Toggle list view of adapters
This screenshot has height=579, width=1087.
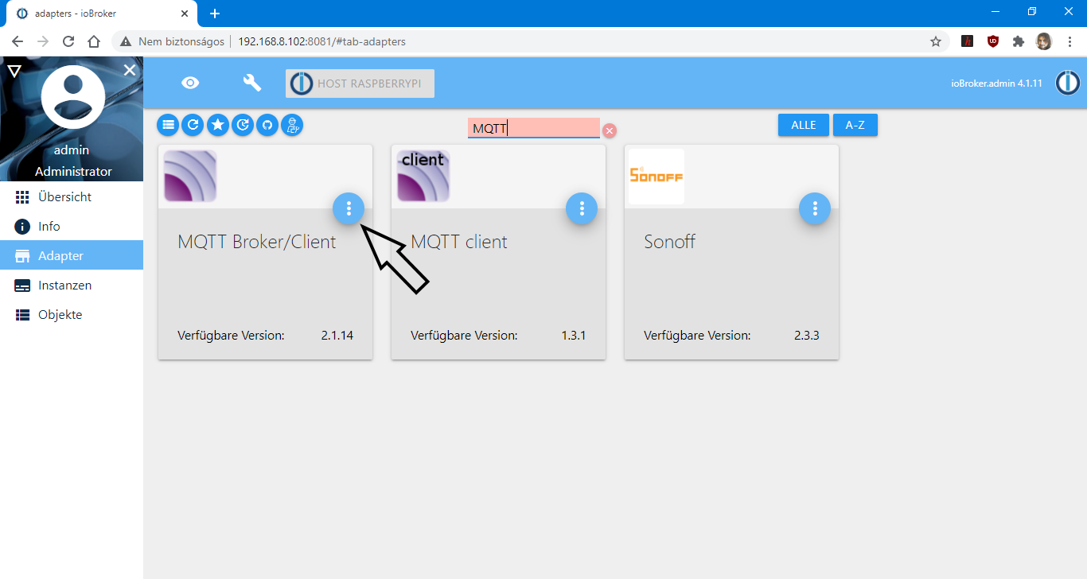coord(168,125)
